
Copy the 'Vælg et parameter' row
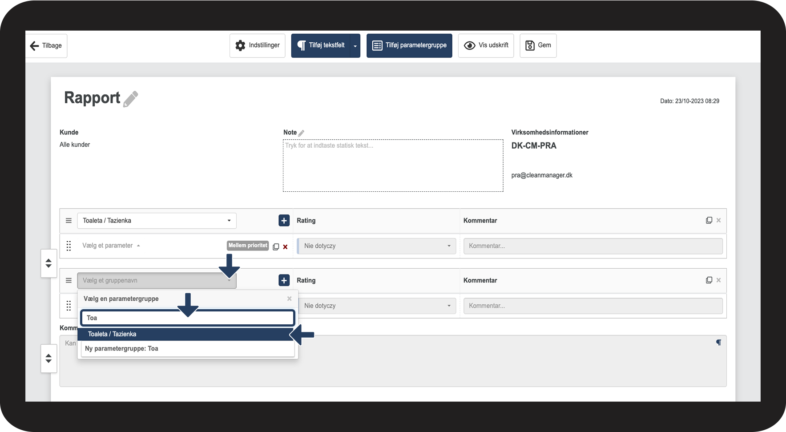click(x=276, y=247)
